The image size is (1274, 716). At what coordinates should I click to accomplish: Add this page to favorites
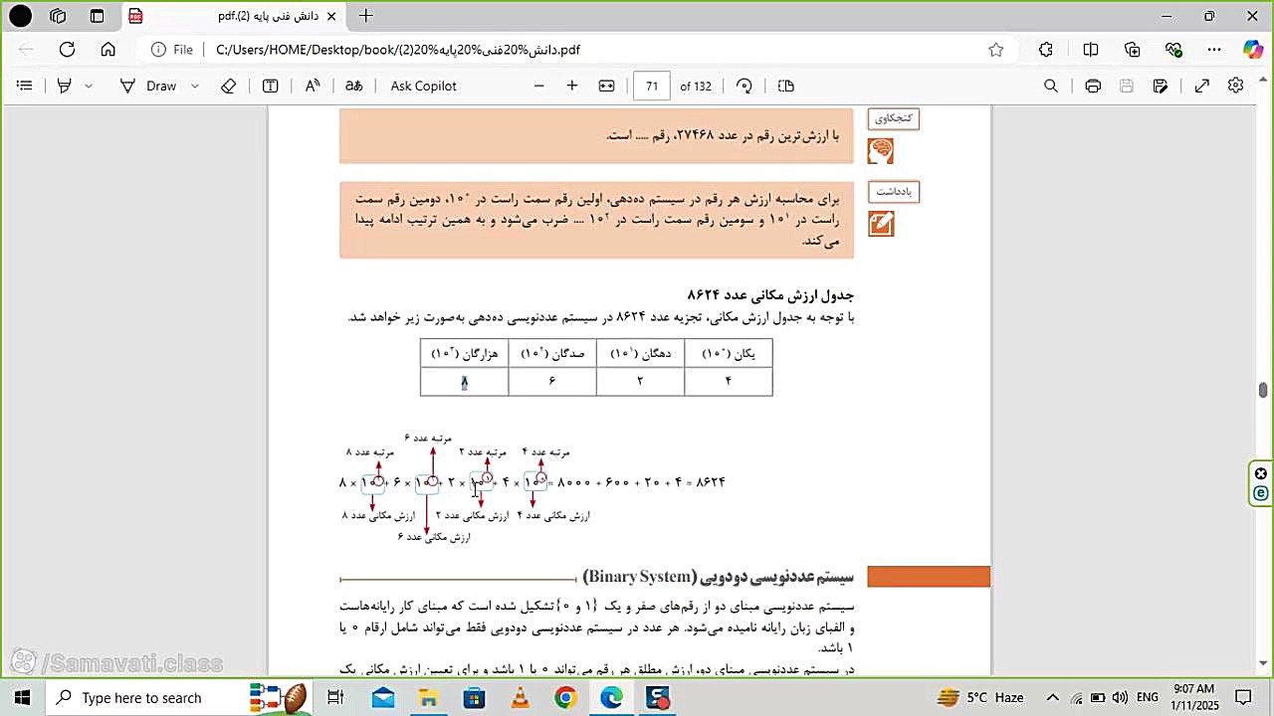[x=996, y=50]
